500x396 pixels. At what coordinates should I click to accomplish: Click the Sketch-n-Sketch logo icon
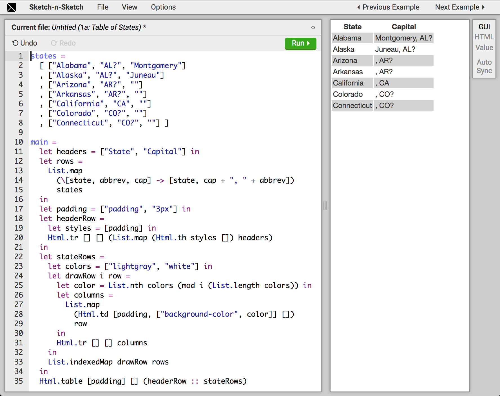click(x=11, y=7)
